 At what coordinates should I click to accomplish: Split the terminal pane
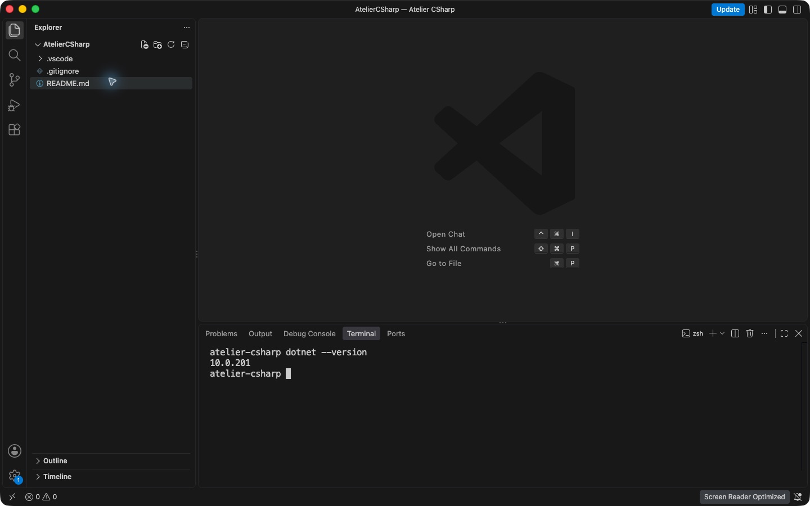(x=735, y=333)
